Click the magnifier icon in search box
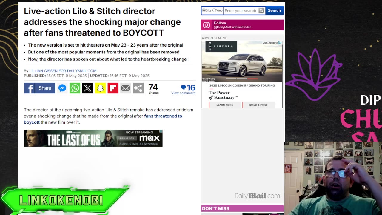This screenshot has width=382, height=215. pos(261,11)
